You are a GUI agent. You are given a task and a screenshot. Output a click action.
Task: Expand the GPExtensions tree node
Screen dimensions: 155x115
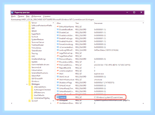coord(29,93)
